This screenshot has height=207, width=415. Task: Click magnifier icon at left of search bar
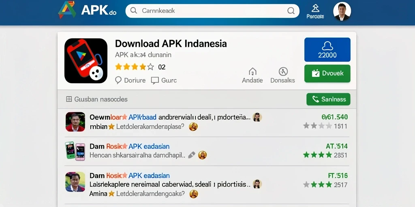pyautogui.click(x=134, y=11)
